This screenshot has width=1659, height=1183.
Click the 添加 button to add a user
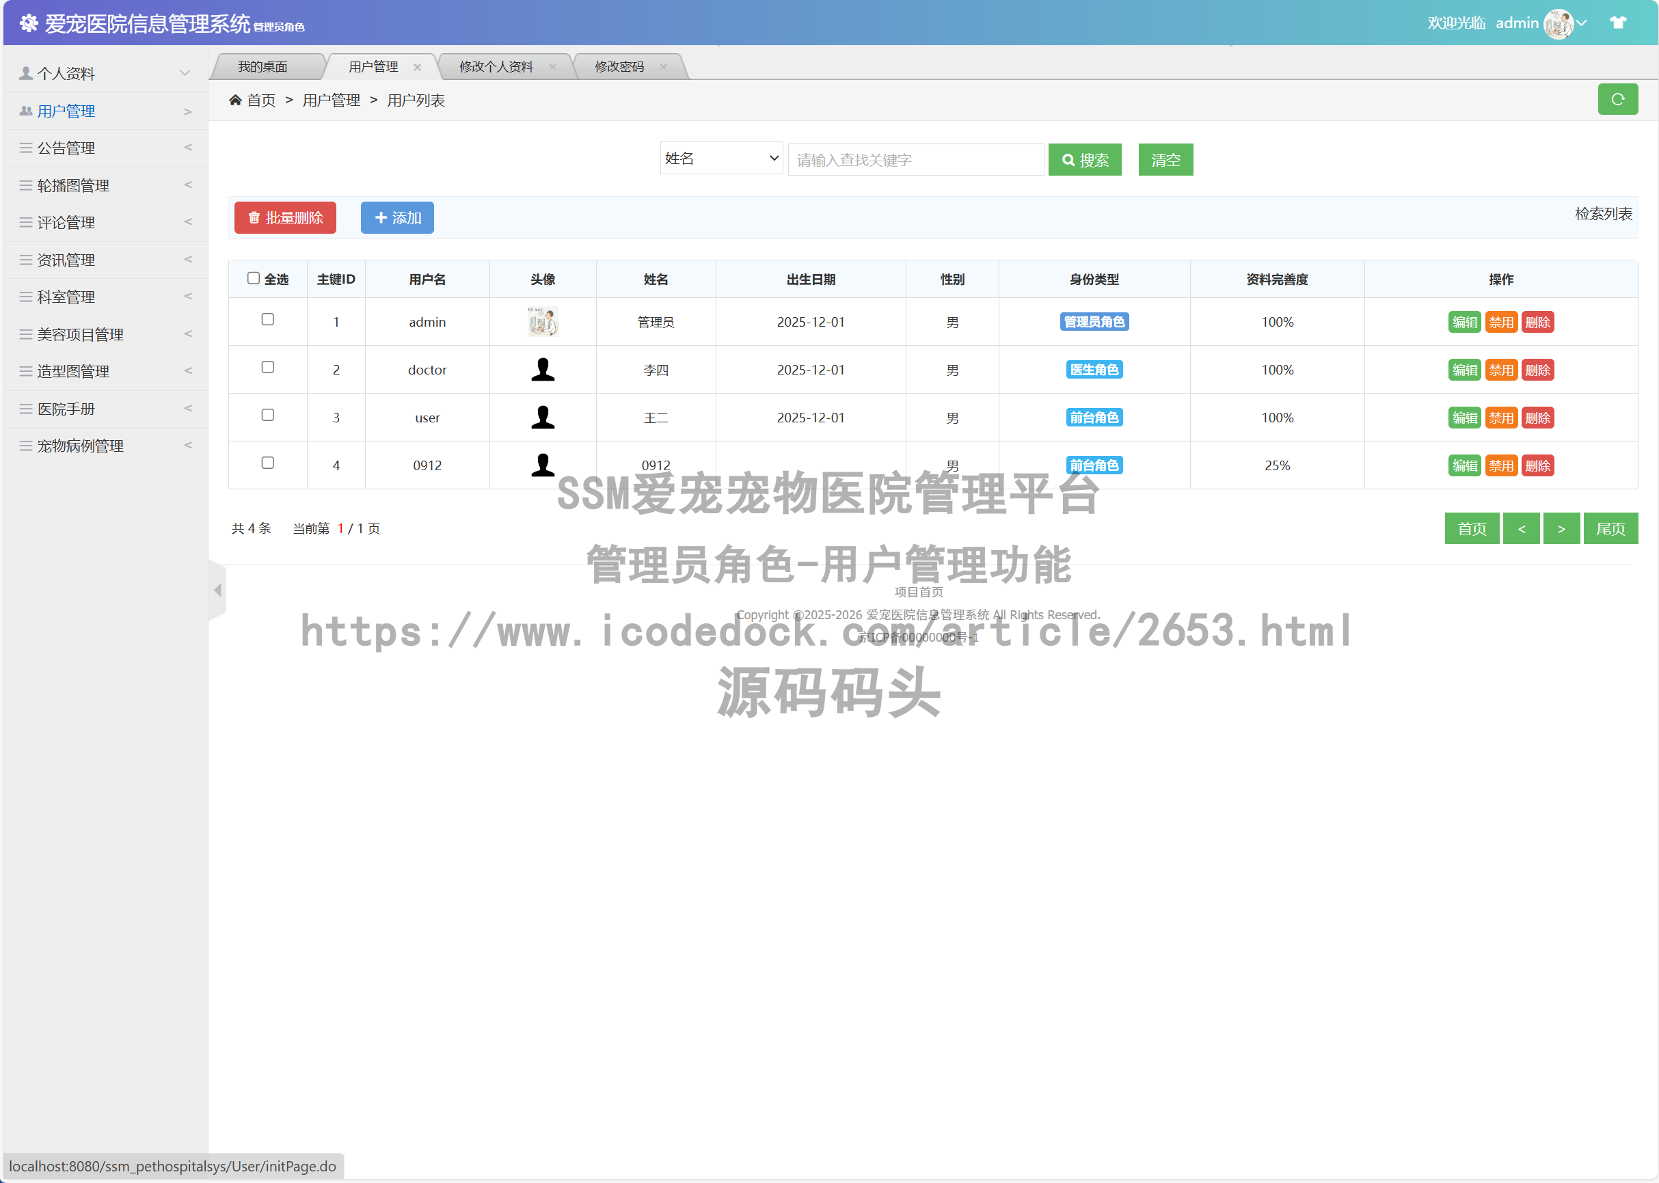pos(397,217)
